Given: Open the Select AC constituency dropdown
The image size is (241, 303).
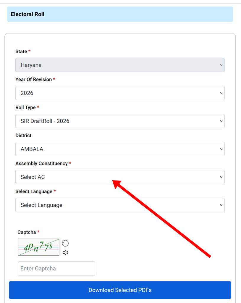Looking at the screenshot, I should pyautogui.click(x=120, y=177).
